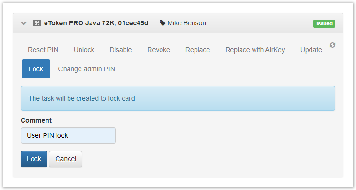Switch to Change admin PIN tab
The image size is (356, 190).
tap(87, 69)
